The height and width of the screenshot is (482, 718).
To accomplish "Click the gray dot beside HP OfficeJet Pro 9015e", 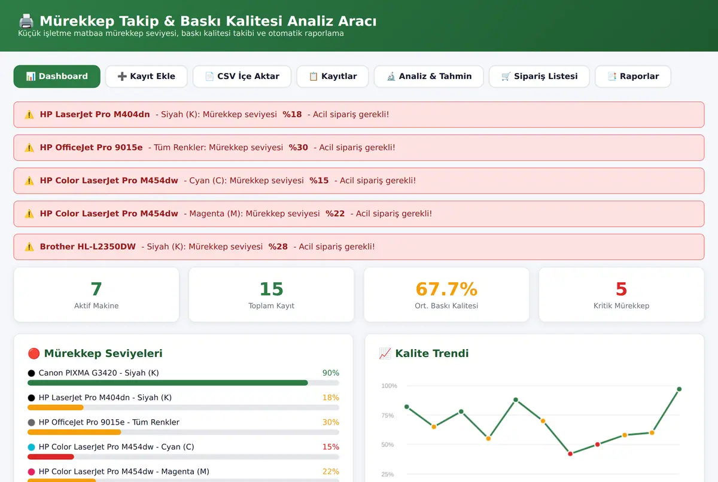I will pos(32,422).
